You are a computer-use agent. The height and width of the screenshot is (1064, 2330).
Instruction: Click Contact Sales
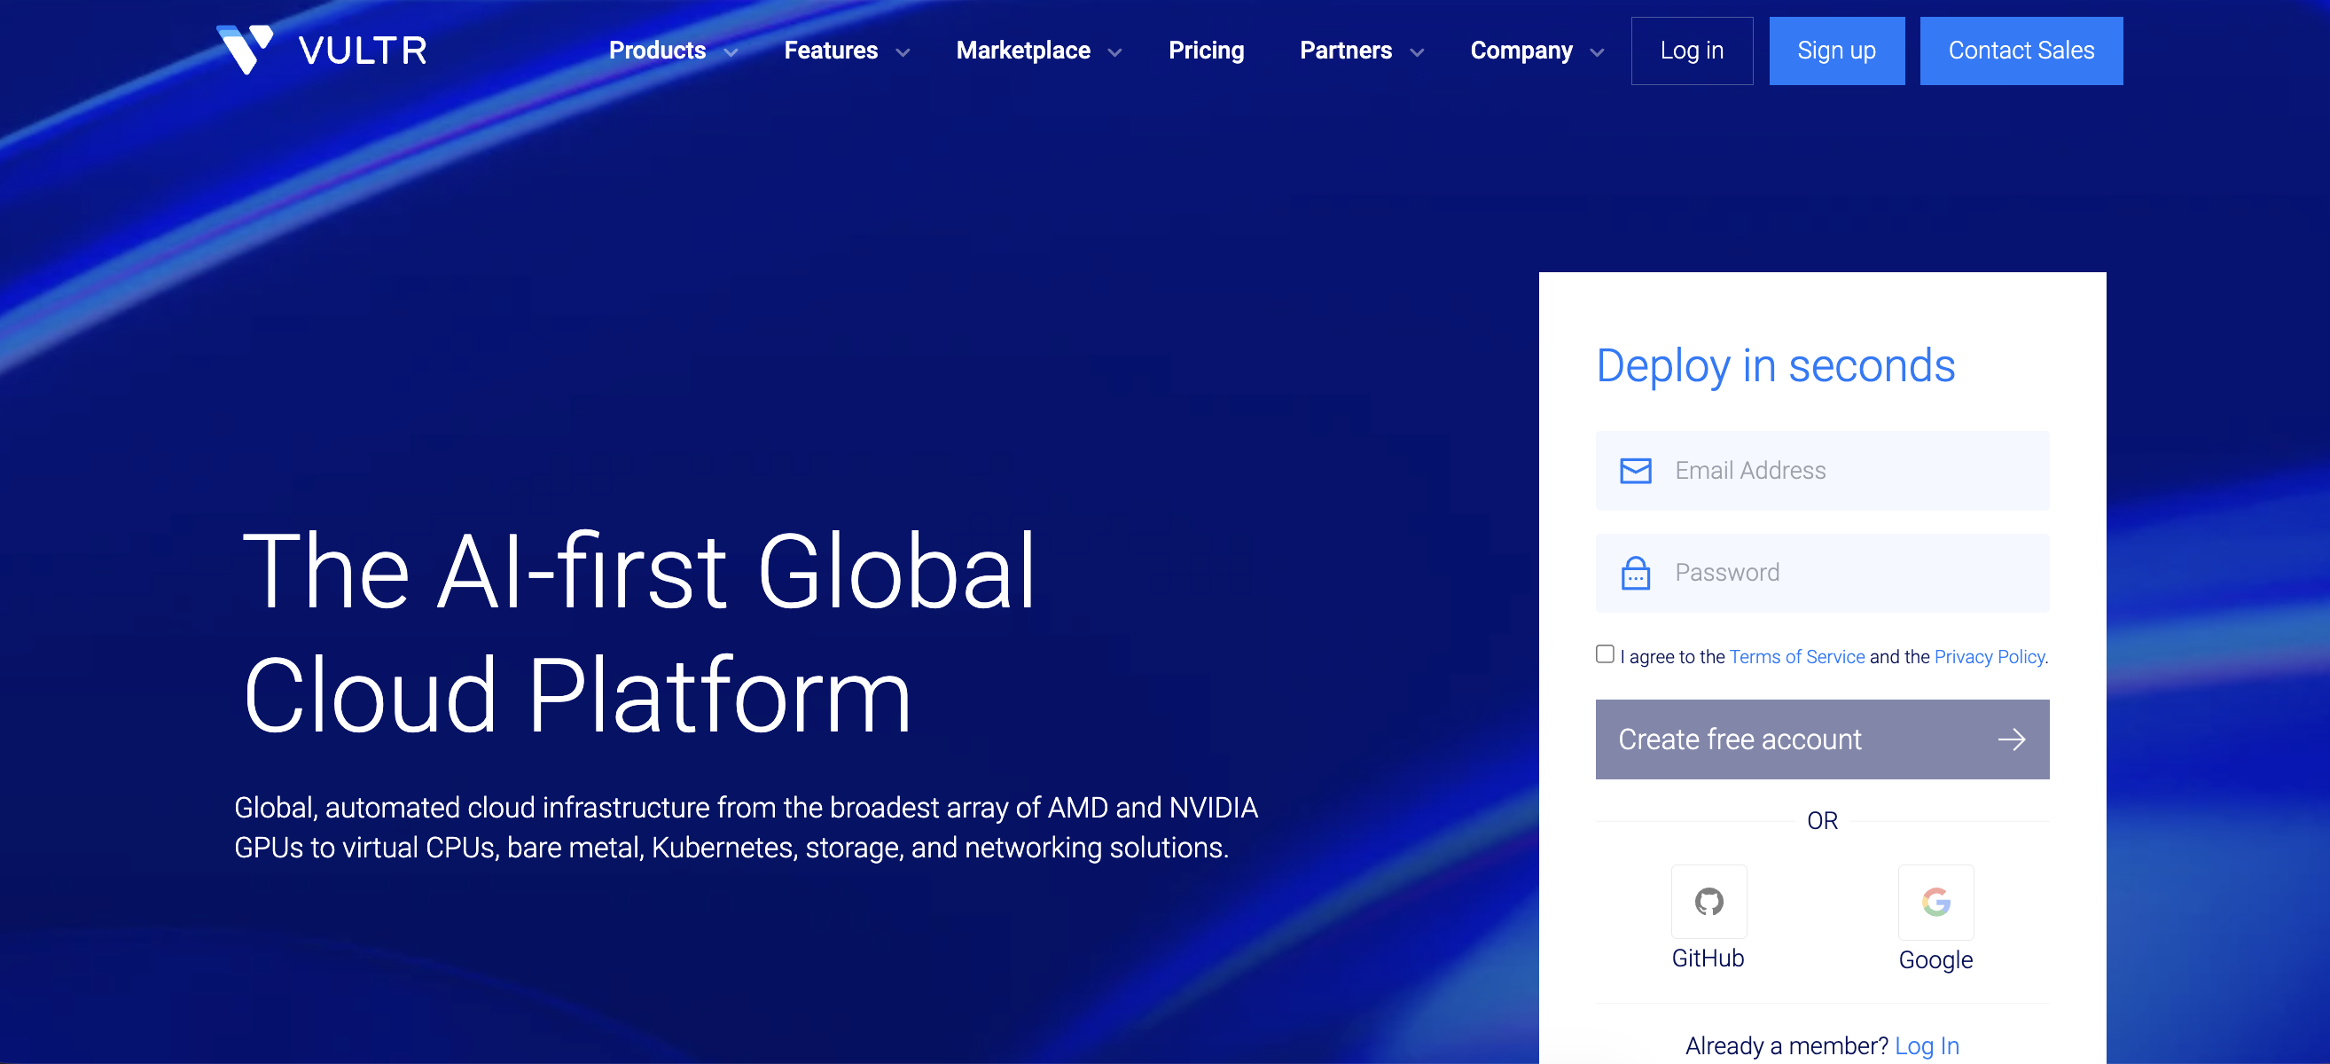pos(2021,51)
